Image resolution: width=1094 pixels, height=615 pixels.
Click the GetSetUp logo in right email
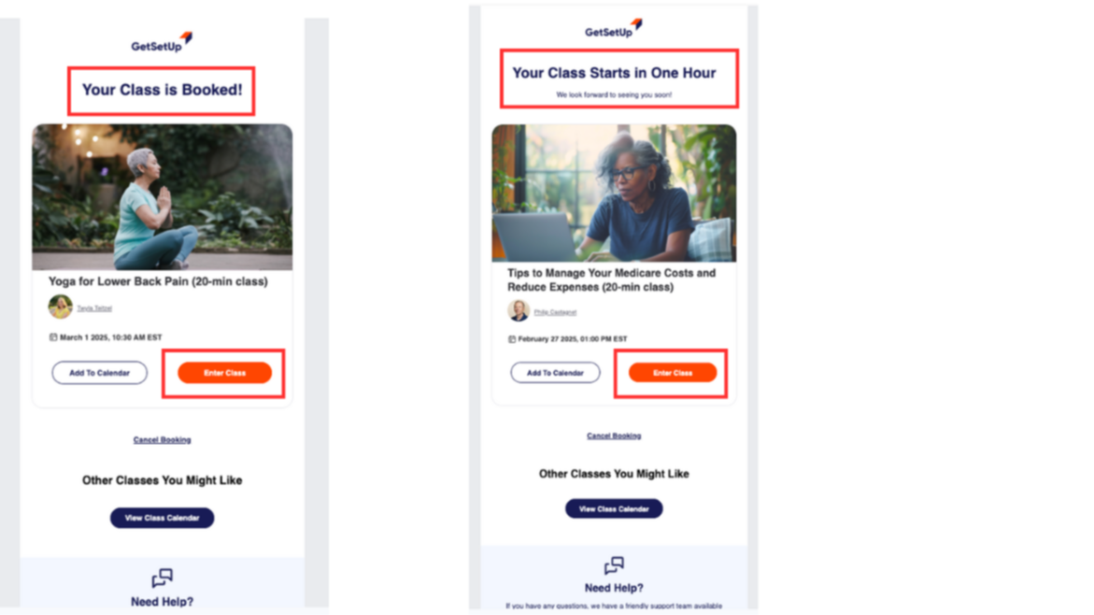click(613, 29)
